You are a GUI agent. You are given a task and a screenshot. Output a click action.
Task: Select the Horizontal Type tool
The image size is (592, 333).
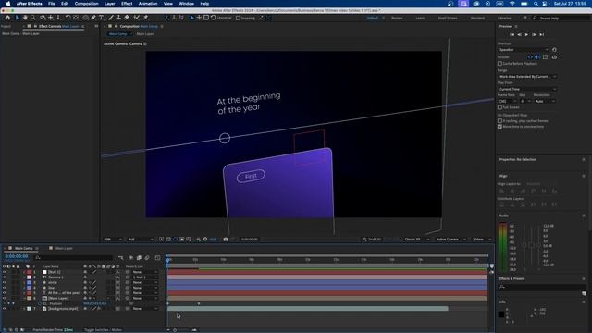point(101,18)
